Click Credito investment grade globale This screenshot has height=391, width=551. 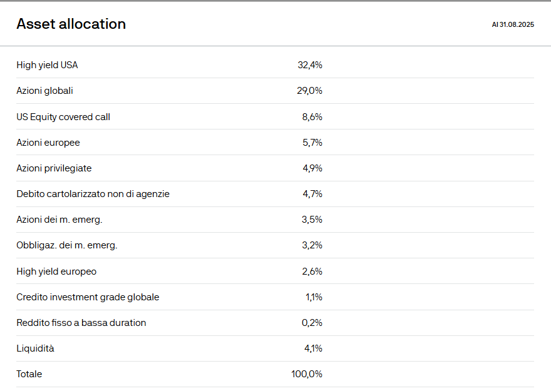(88, 297)
